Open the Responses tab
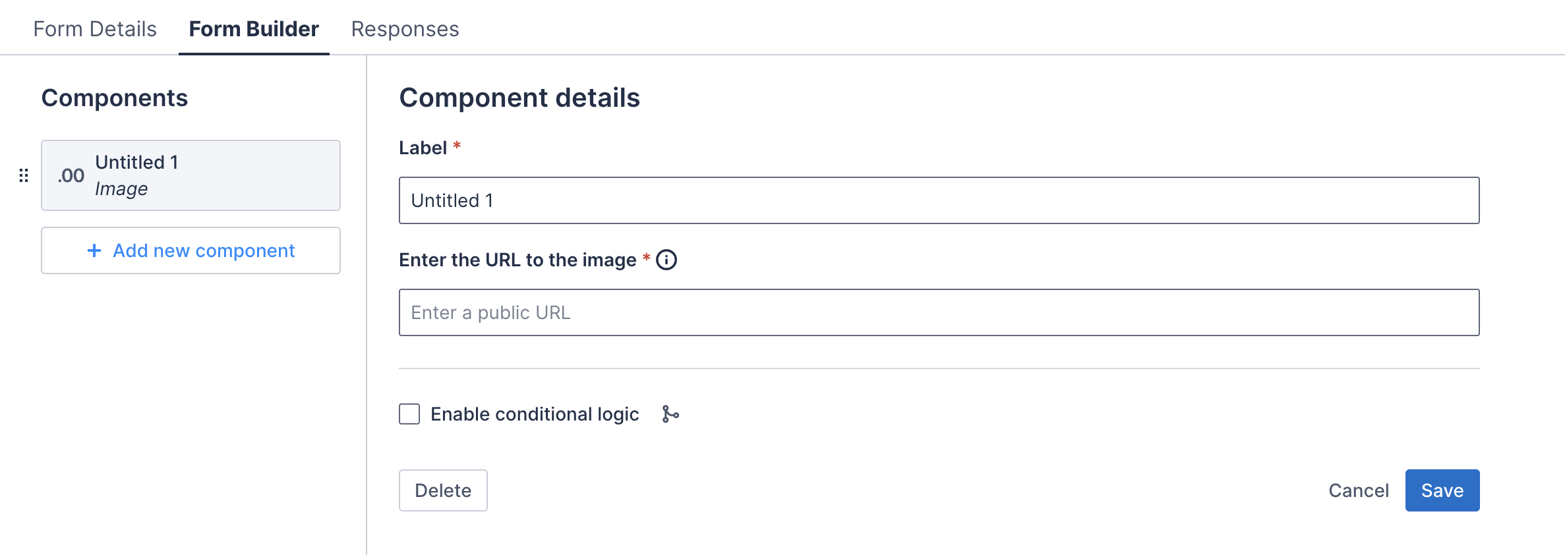The width and height of the screenshot is (1565, 555). [405, 28]
